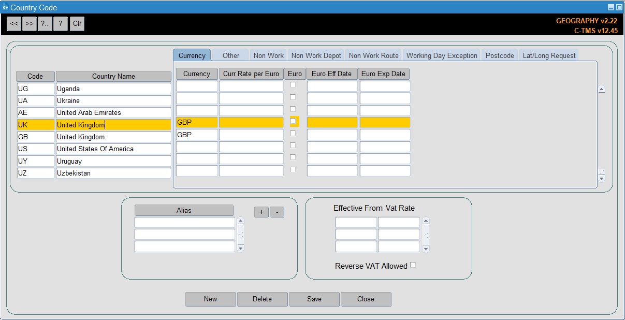
Task: Switch to the Postcode tab
Action: point(500,55)
